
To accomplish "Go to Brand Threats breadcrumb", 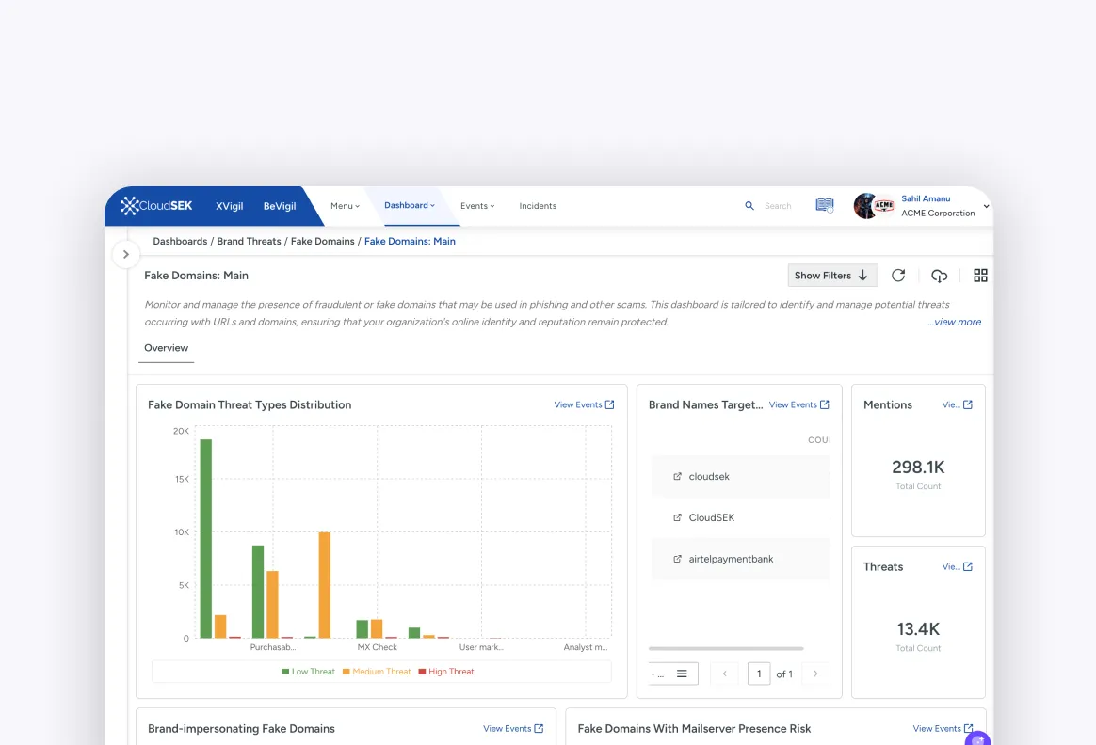I will point(249,241).
